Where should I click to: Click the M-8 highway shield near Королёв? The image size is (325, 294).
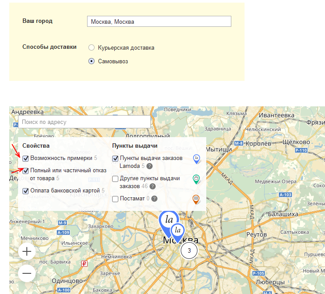tap(239, 143)
